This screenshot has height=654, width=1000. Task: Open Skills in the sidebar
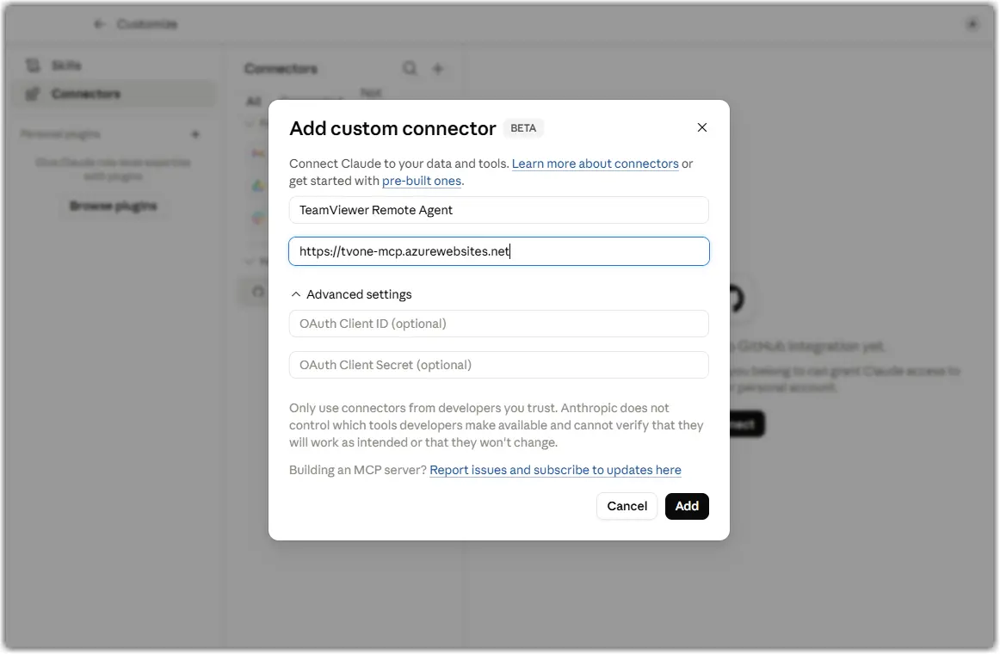click(x=114, y=65)
